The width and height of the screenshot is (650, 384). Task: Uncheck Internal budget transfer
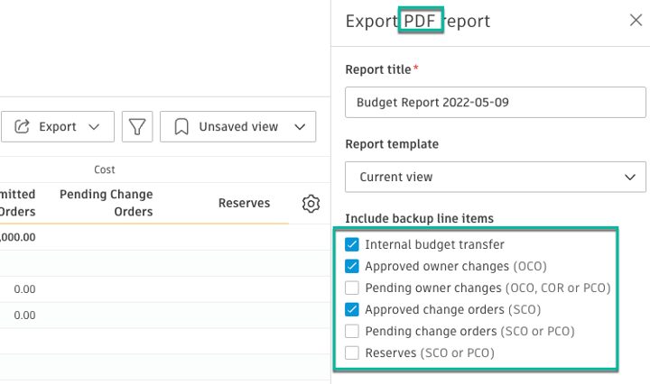[x=352, y=244]
